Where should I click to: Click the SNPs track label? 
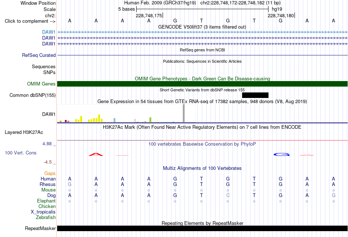click(49, 72)
